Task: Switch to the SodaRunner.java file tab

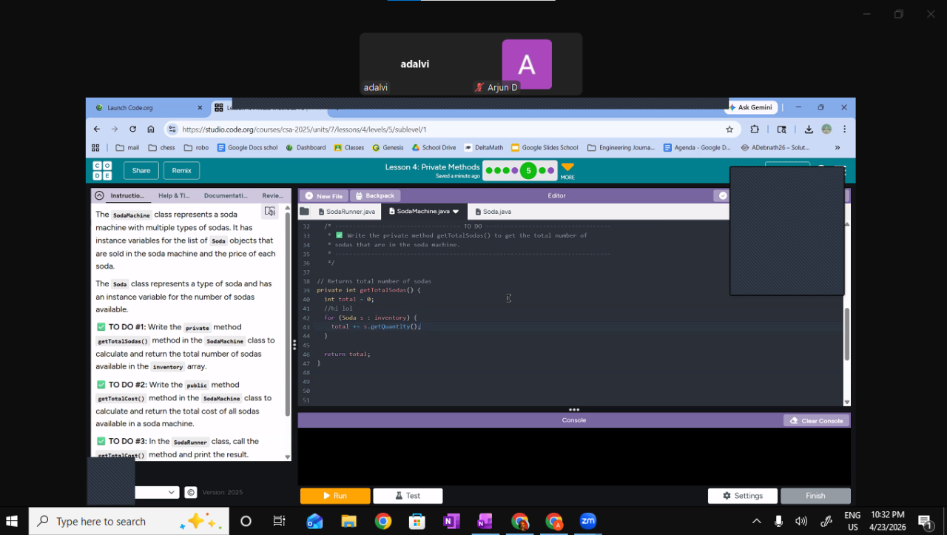Action: coord(345,212)
